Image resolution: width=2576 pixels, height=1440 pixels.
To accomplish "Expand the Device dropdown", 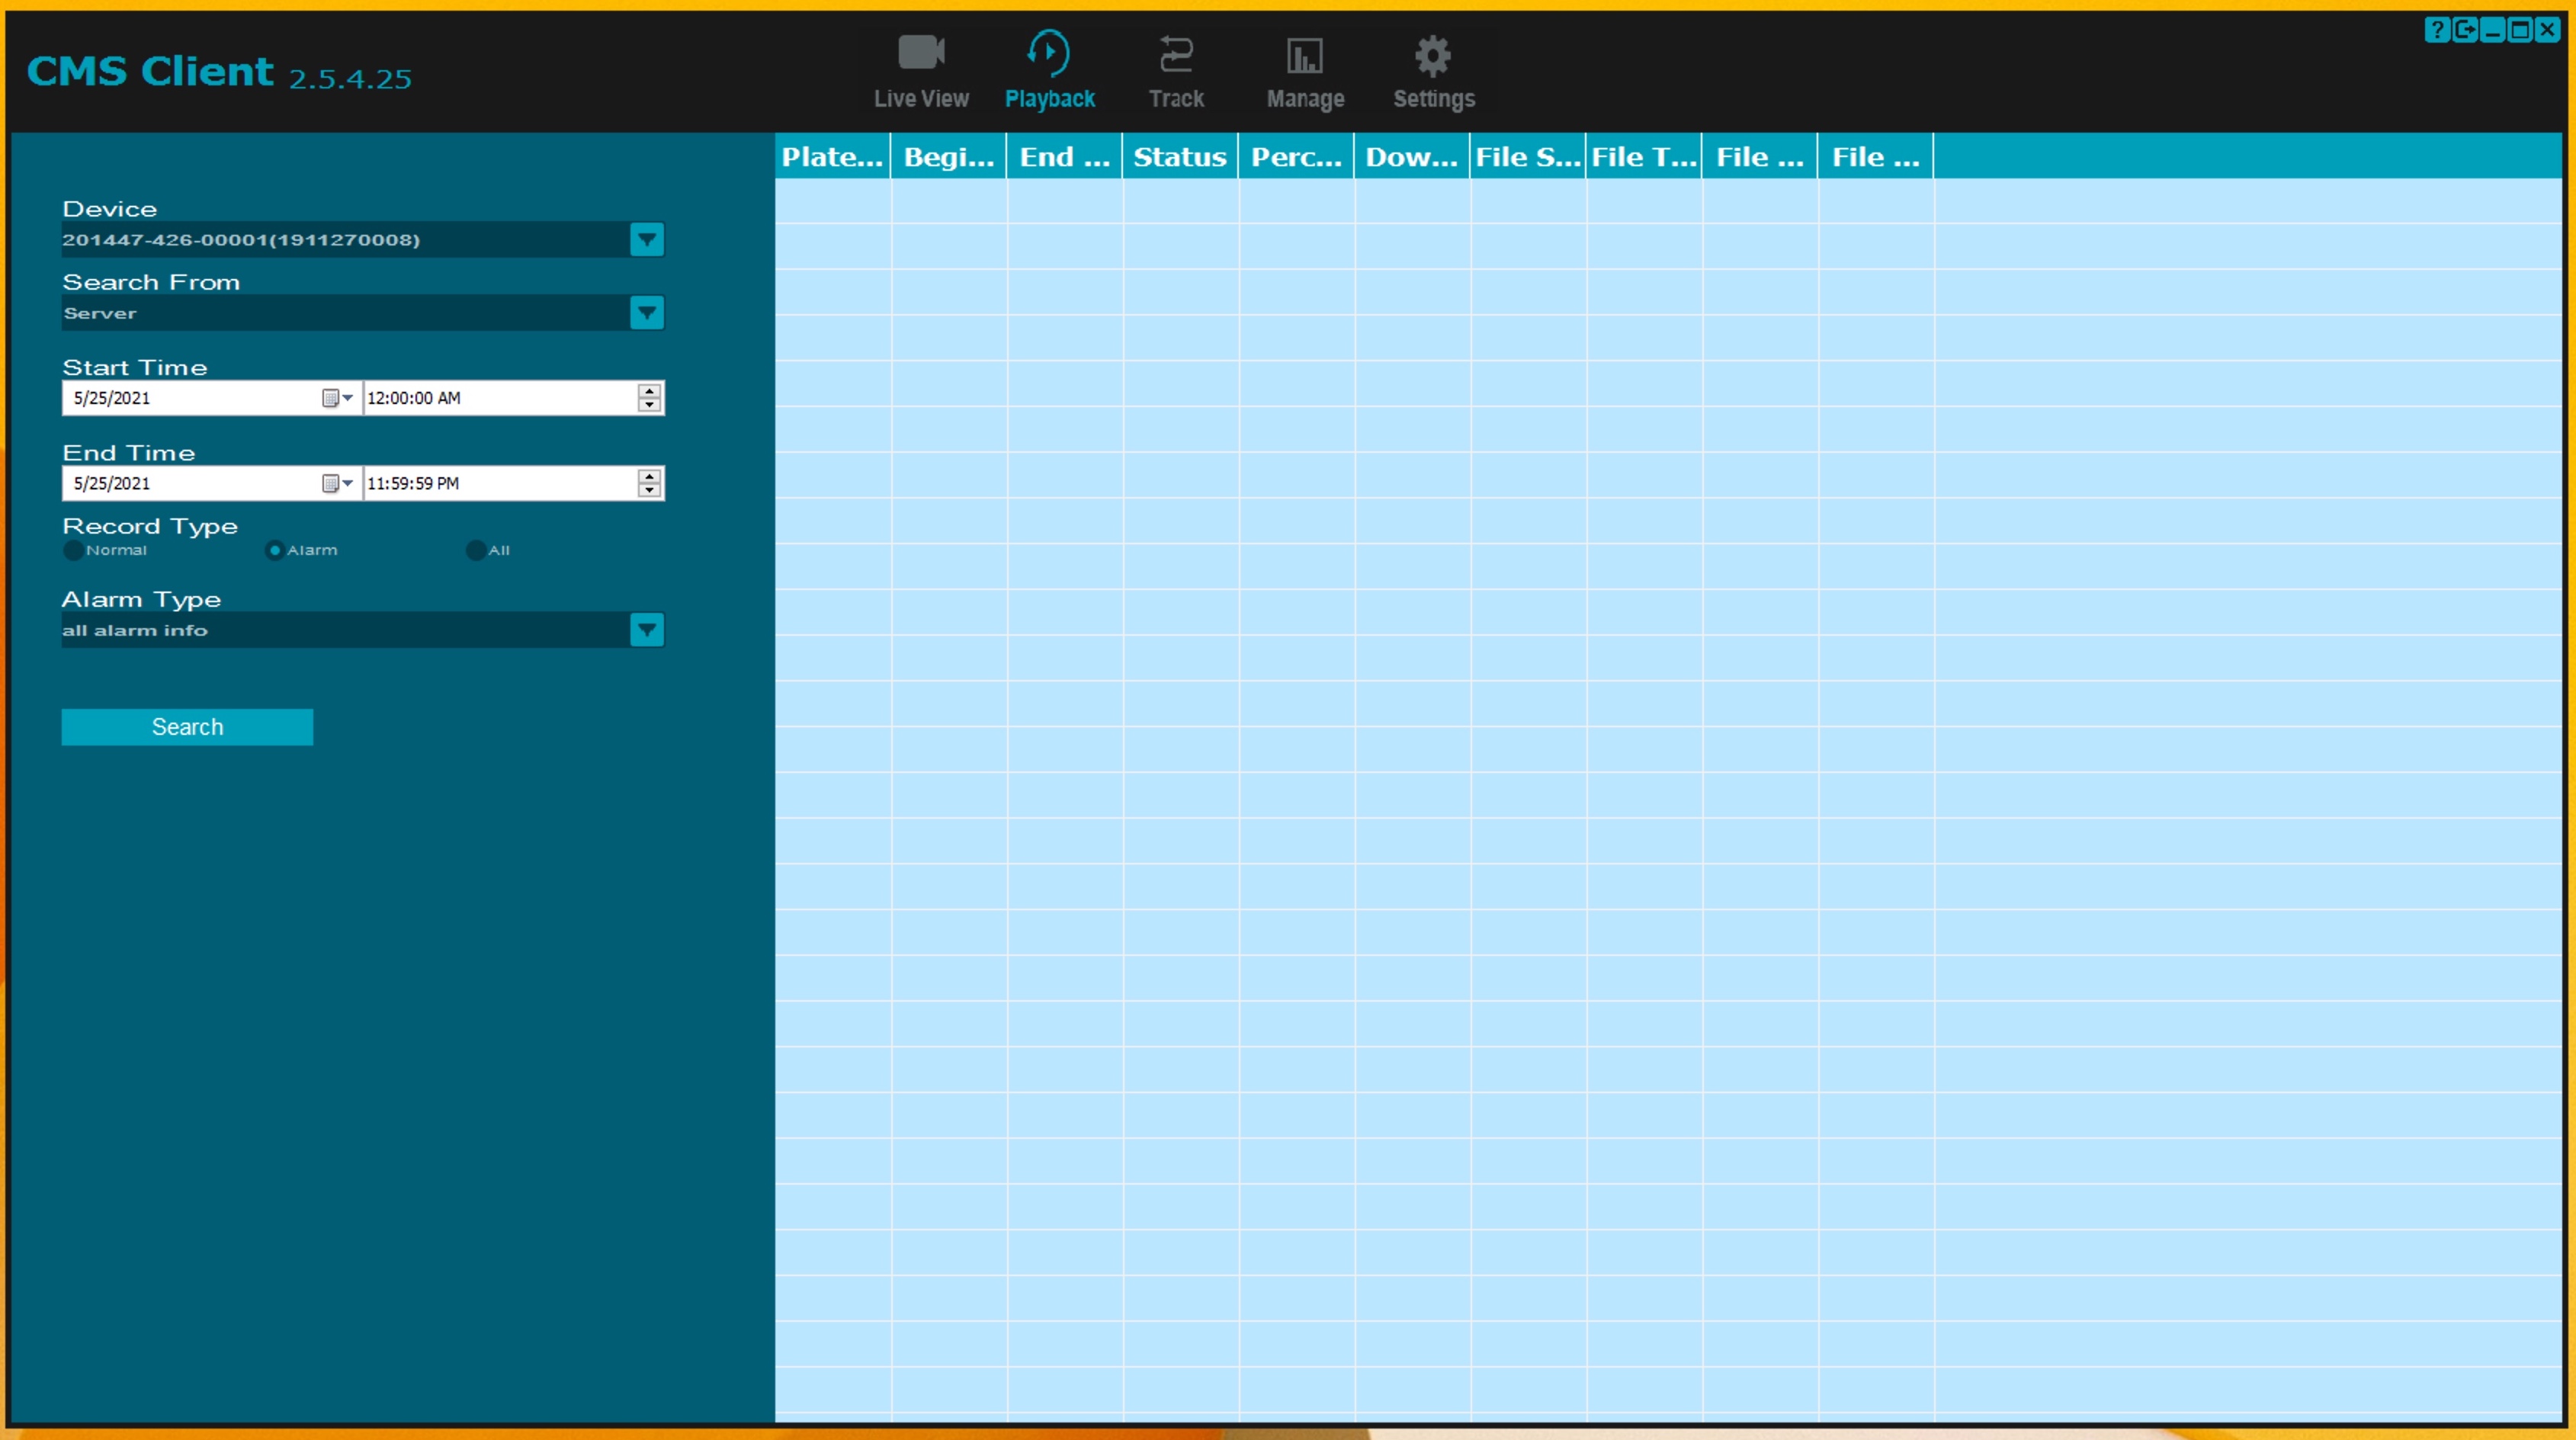I will [x=647, y=240].
